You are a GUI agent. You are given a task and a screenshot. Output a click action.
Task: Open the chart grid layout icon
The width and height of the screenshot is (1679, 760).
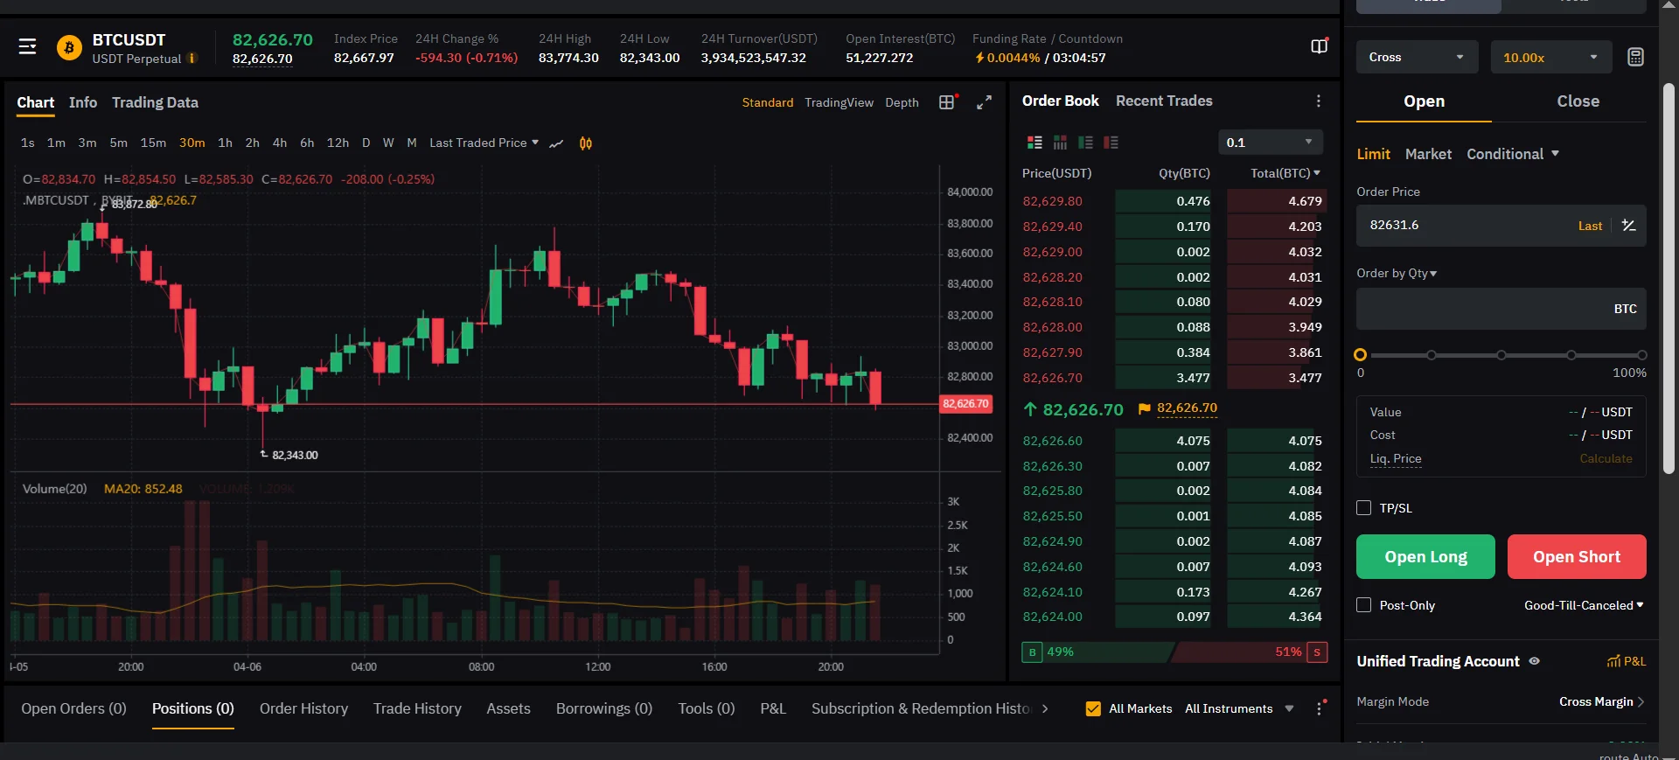click(947, 102)
